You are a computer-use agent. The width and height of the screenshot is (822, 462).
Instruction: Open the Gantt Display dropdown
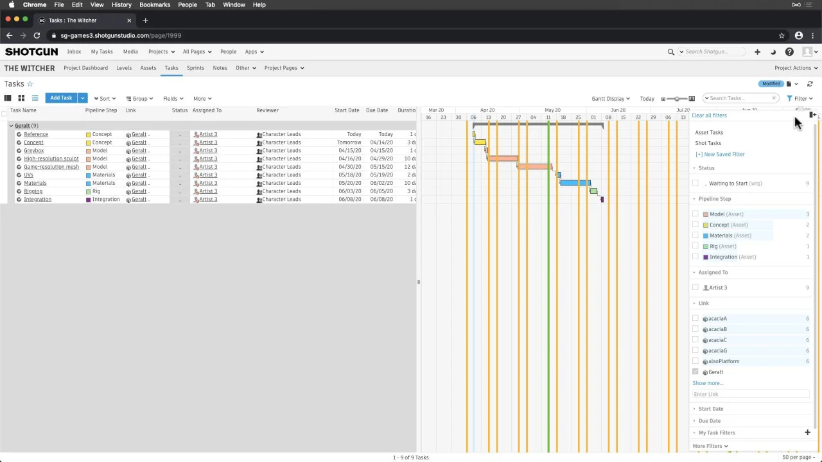[x=611, y=99]
